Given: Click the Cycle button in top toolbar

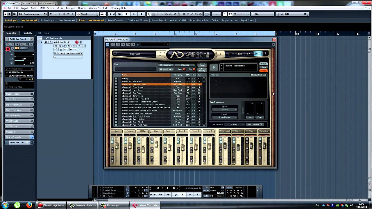Looking at the screenshot, I should coord(119,14).
